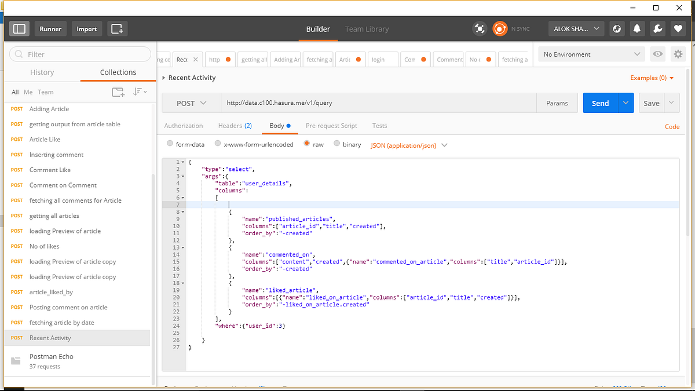Screen dimensions: 695x391
Task: Toggle the sidebar panel icon top left
Action: pyautogui.click(x=19, y=28)
